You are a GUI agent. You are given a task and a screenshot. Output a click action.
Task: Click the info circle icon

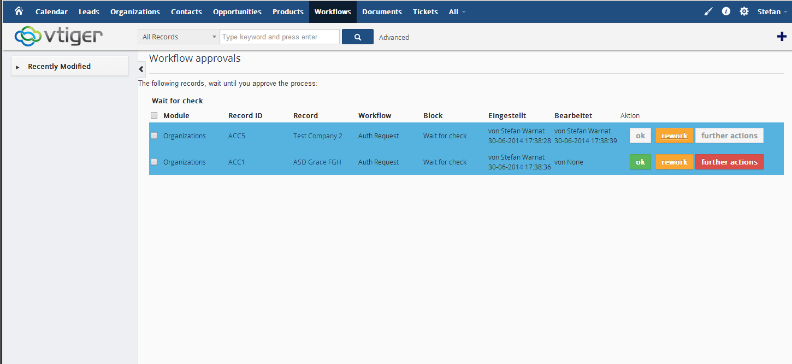726,11
